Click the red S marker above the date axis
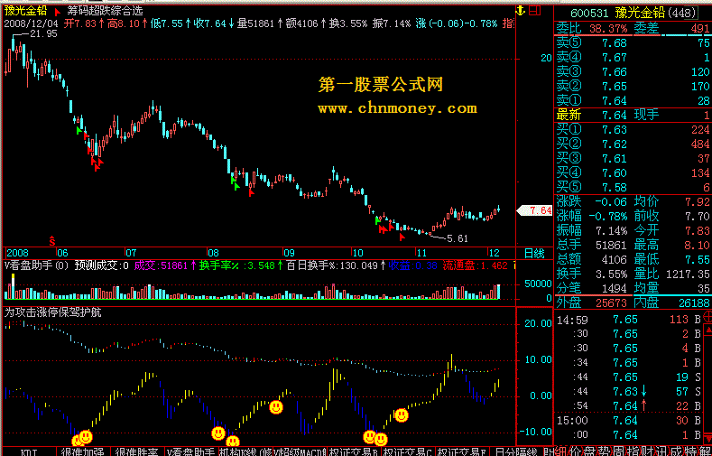Screen dimensions: 712x456 point(52,239)
